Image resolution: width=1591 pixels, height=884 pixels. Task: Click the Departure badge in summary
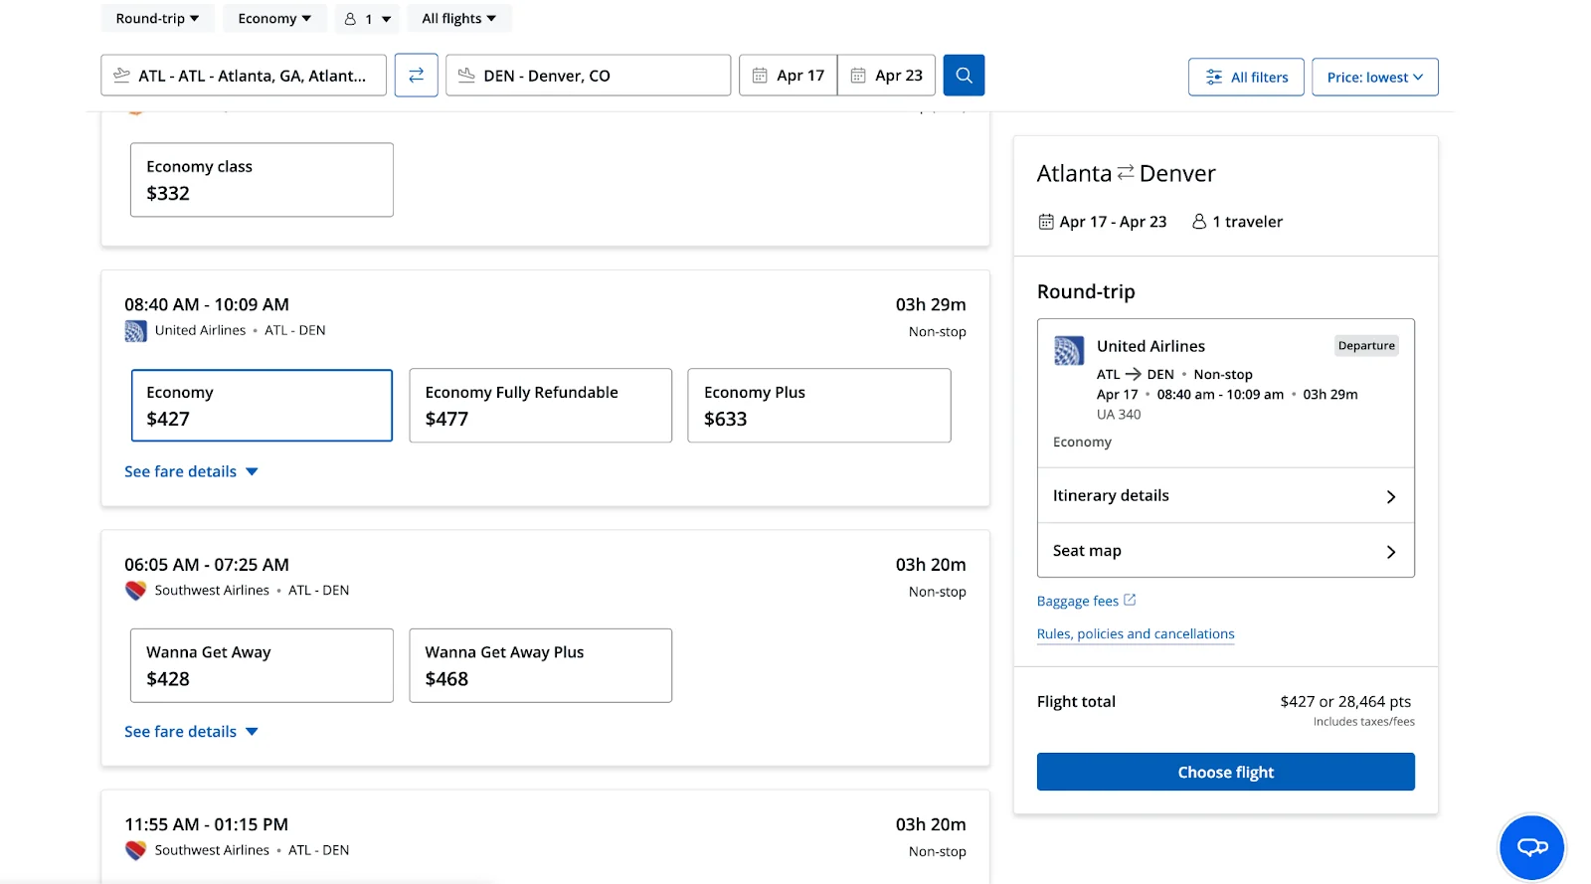(x=1366, y=346)
